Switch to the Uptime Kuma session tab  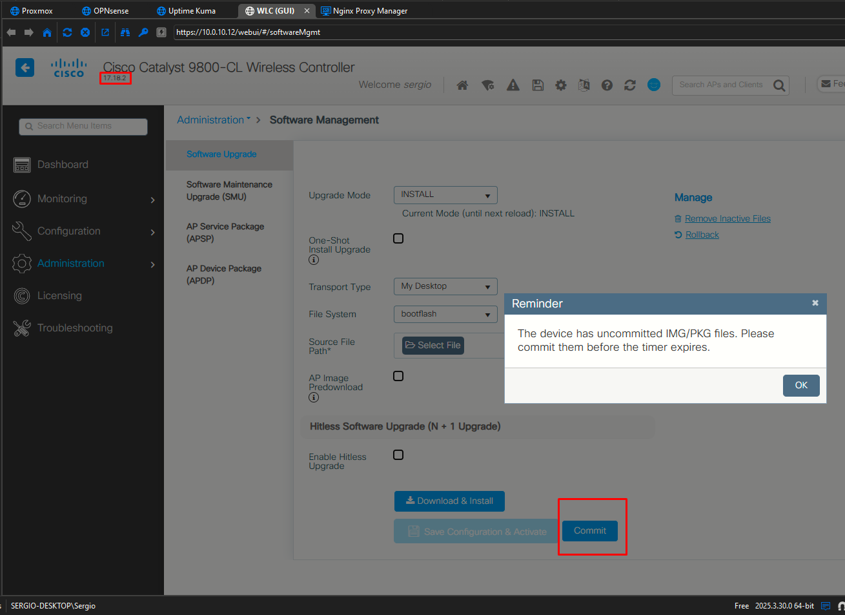(187, 11)
